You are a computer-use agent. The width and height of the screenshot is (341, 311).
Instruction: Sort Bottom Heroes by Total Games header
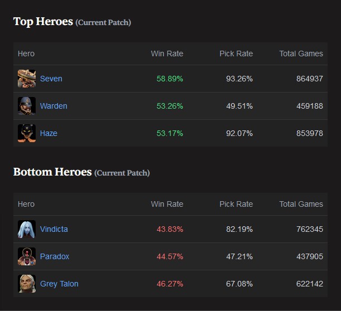click(x=301, y=204)
